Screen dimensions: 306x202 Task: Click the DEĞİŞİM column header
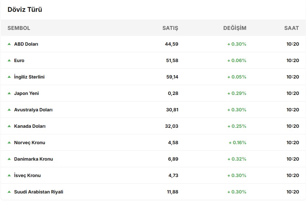click(x=235, y=28)
